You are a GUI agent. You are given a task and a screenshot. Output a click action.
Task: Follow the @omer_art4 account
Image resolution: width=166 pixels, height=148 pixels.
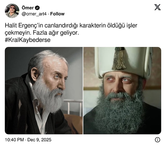click(x=57, y=14)
